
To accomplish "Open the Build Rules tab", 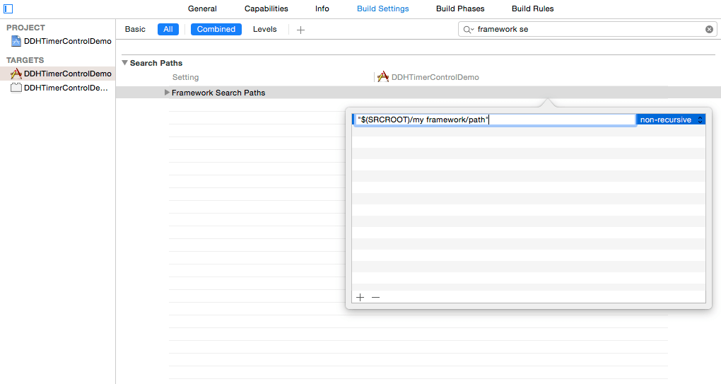I will [532, 8].
